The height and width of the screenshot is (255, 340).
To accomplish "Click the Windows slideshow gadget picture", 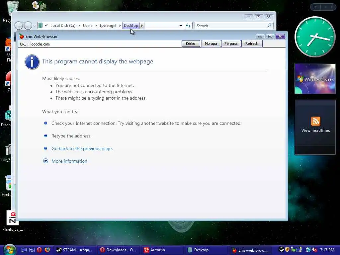I will pos(315,79).
